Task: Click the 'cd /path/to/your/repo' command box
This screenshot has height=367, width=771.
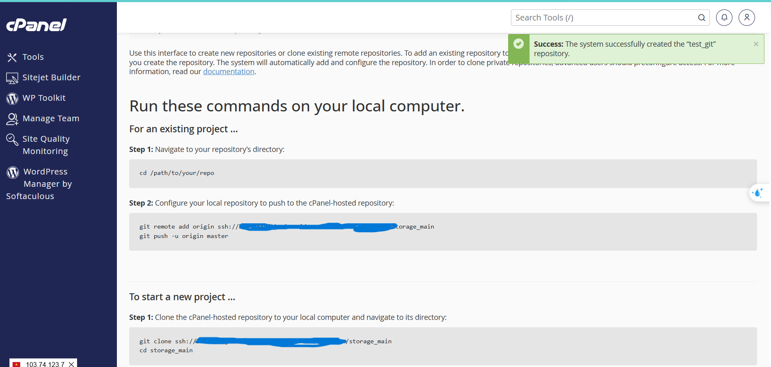Action: point(443,174)
